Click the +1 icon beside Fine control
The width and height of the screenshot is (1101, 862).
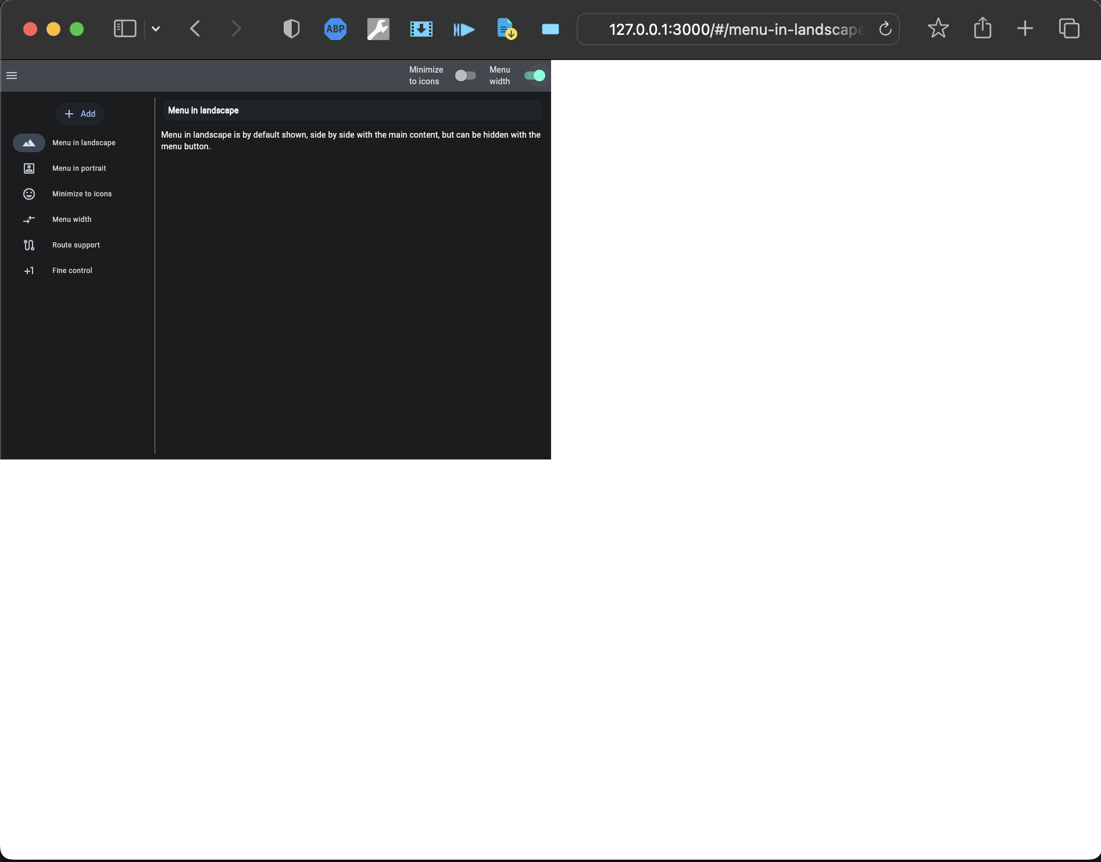tap(29, 270)
